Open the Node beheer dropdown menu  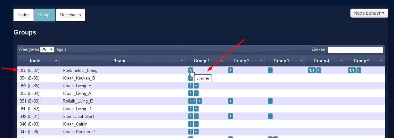369,13
